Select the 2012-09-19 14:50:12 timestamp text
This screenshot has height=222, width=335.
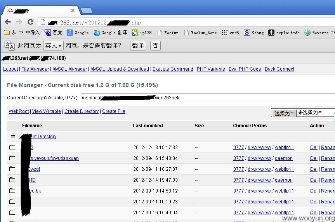click(x=156, y=191)
